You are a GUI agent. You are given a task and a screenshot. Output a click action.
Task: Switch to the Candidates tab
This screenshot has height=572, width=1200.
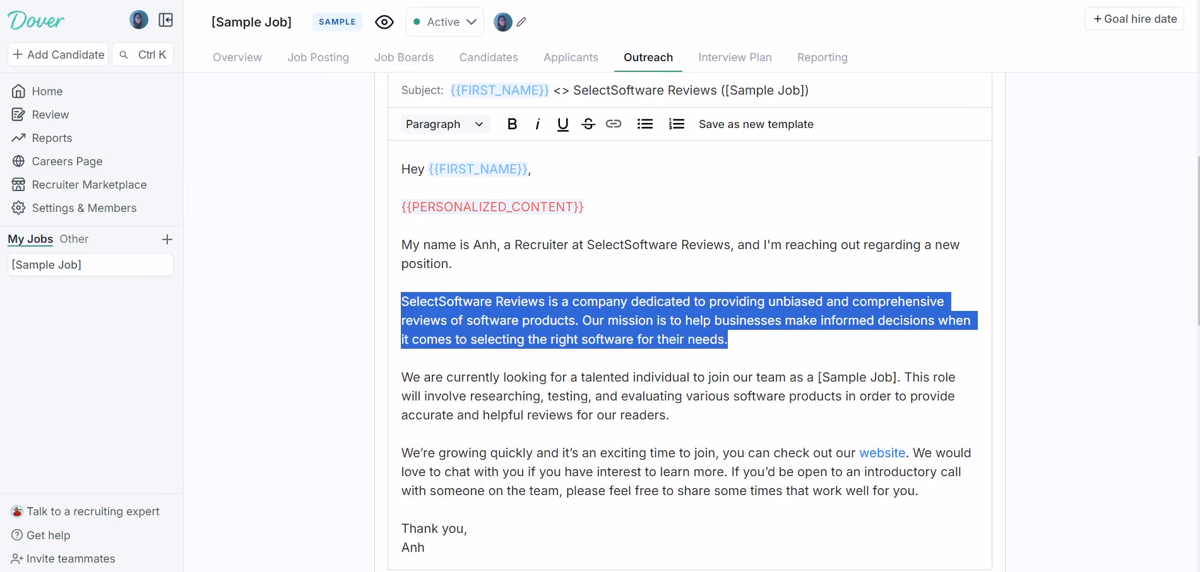[489, 57]
